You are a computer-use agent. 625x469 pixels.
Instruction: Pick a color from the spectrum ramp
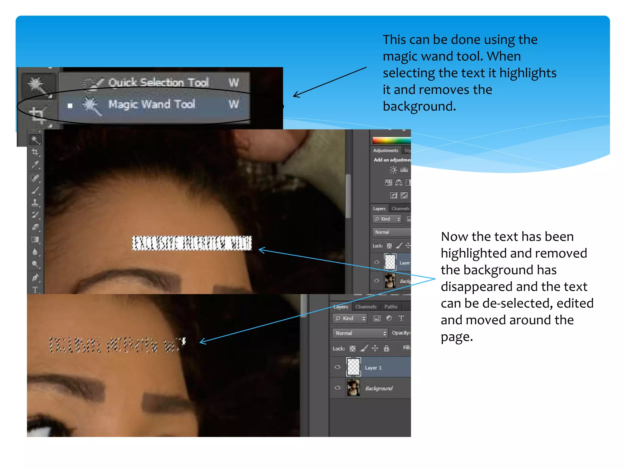pyautogui.click(x=392, y=140)
